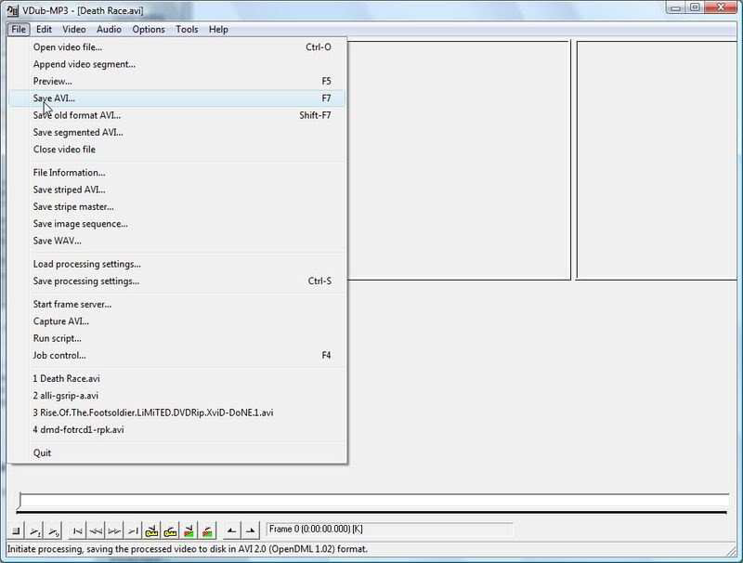Reopen recent file Death Race.avi
Viewport: 743px width, 563px height.
click(177, 379)
